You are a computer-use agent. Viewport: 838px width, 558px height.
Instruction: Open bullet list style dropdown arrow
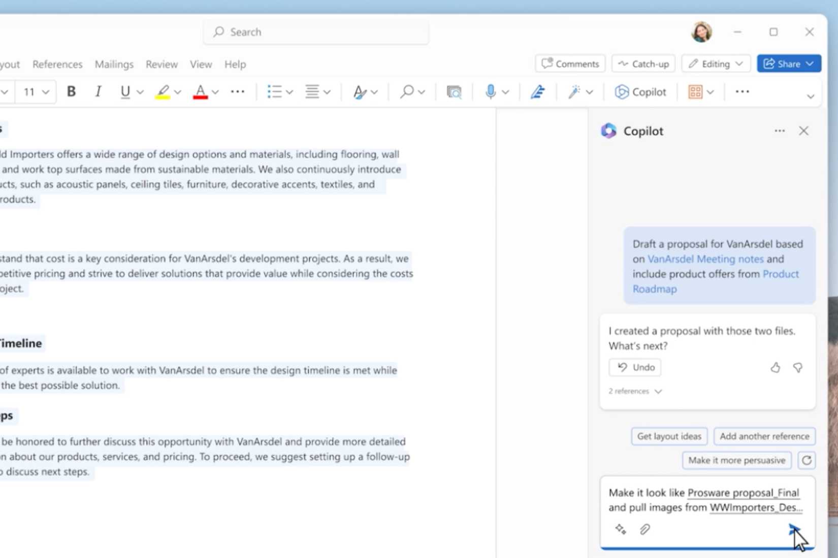coord(289,92)
